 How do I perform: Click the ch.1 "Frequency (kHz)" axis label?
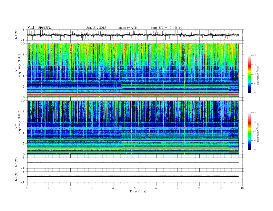[x=19, y=66]
